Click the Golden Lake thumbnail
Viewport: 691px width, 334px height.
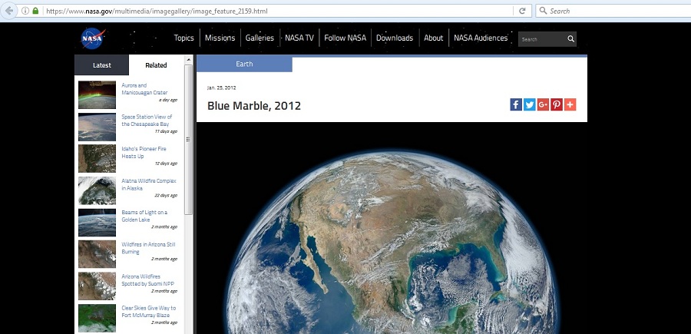pyautogui.click(x=97, y=223)
